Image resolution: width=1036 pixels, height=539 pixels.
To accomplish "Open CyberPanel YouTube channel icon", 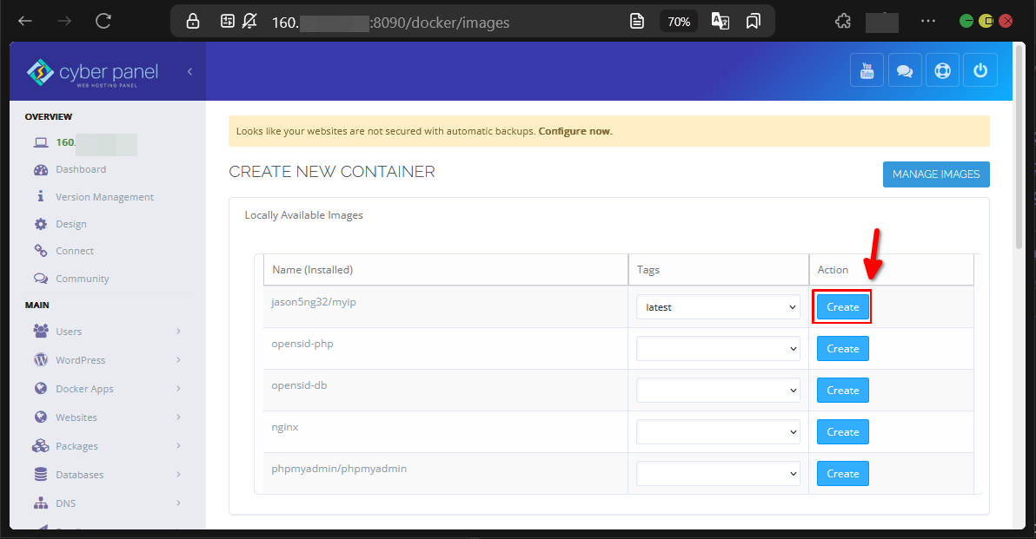I will (867, 70).
